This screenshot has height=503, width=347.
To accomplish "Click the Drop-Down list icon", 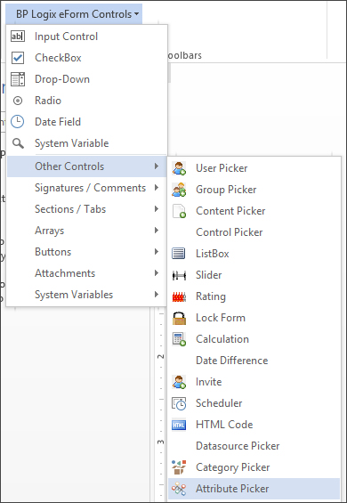I will pos(18,79).
